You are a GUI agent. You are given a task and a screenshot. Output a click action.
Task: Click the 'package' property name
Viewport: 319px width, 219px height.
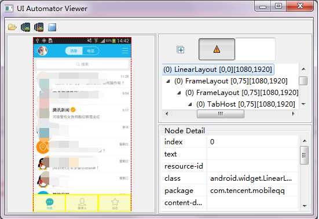pos(179,191)
